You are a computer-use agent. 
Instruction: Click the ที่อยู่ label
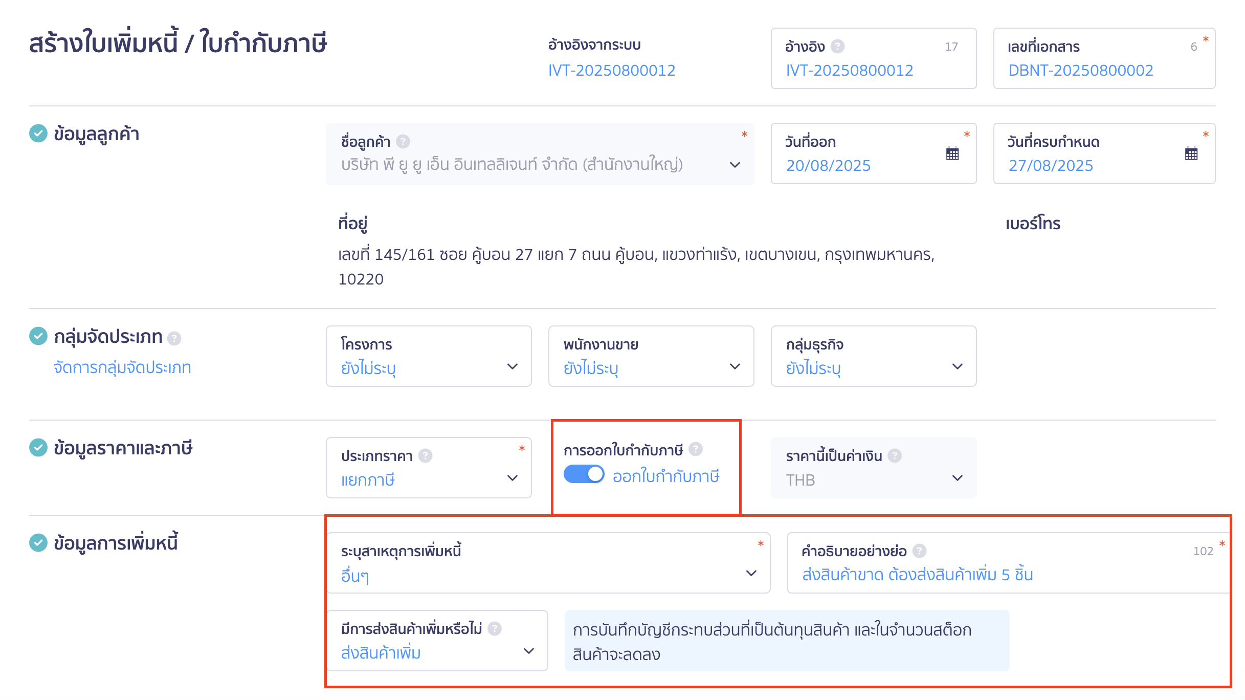(353, 224)
